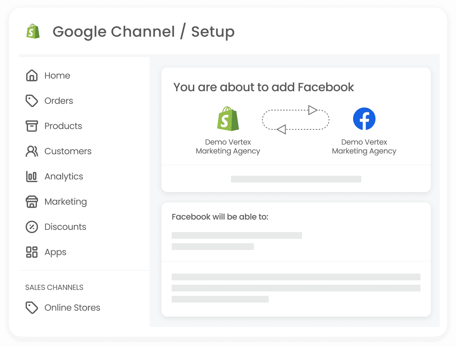Click the SALES CHANNELS section label

(x=54, y=287)
